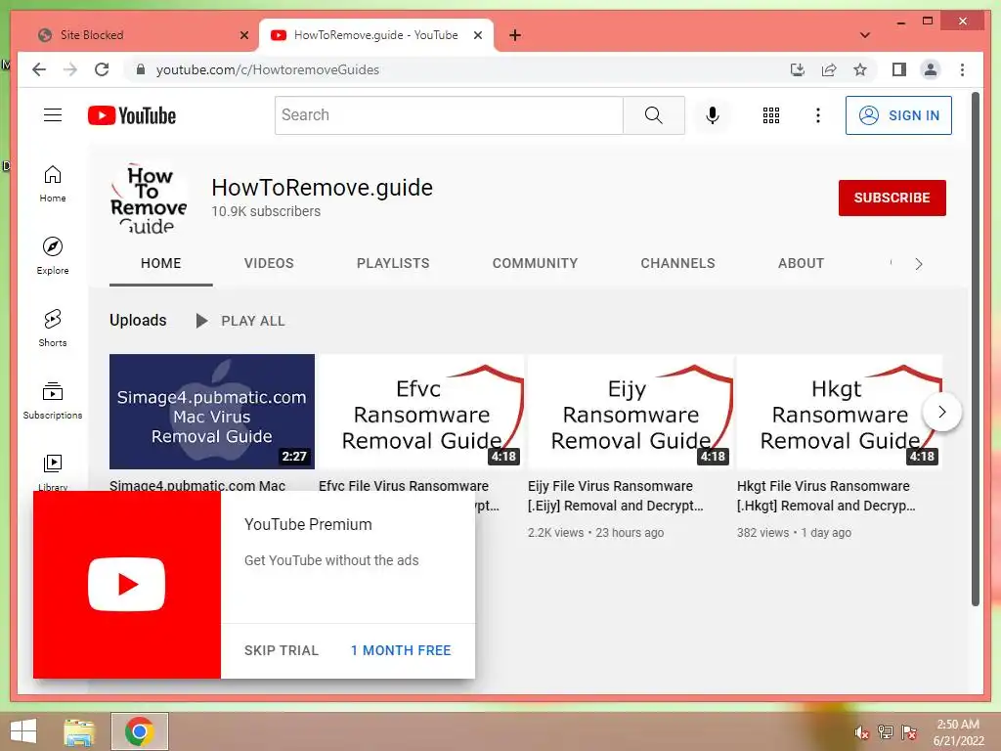
Task: Open Eijy File Virus Ransomware video title
Action: click(x=616, y=496)
